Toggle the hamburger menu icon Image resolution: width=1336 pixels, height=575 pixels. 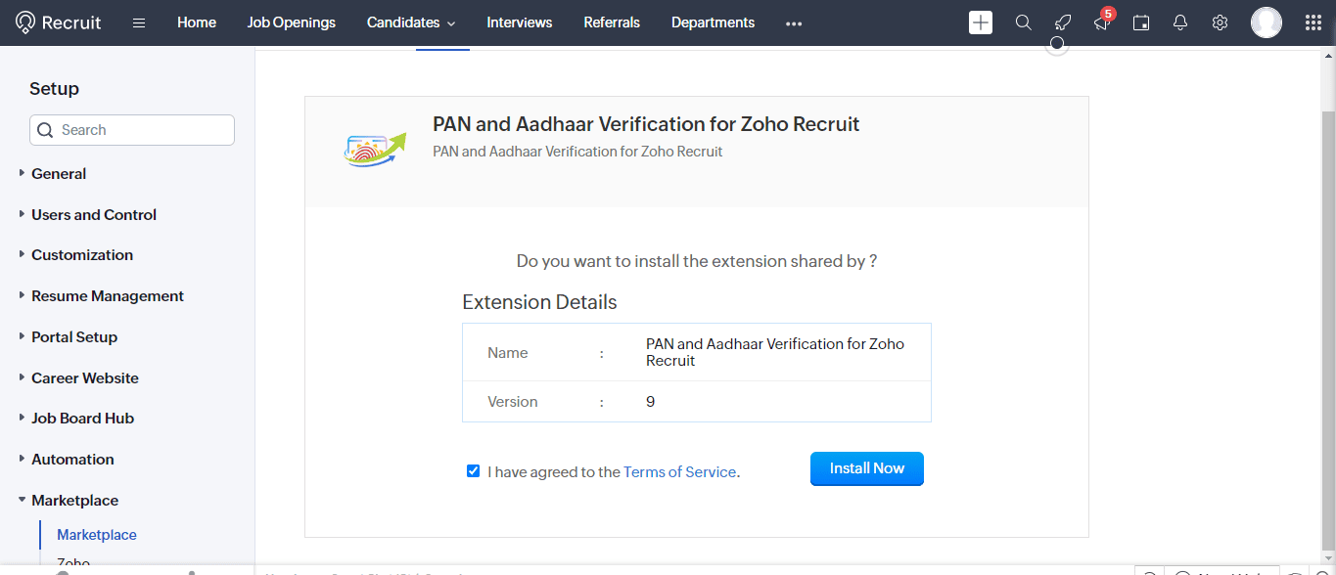coord(139,22)
